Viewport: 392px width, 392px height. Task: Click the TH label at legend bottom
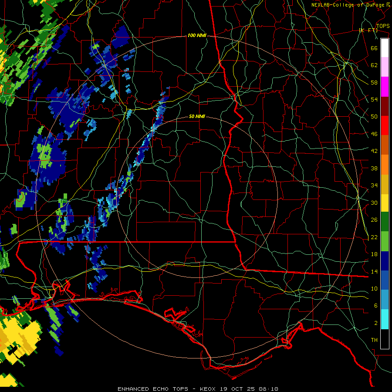tap(374, 340)
